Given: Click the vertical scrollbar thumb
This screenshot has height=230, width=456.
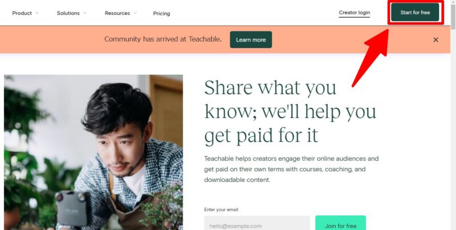Looking at the screenshot, I should pos(453,18).
